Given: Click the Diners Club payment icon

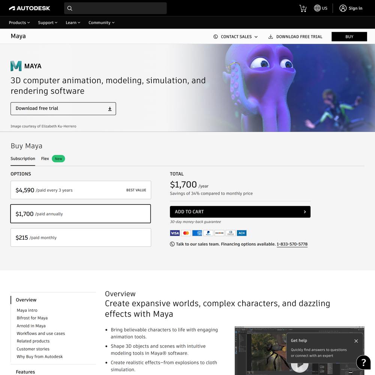Looking at the screenshot, I should click(x=230, y=233).
